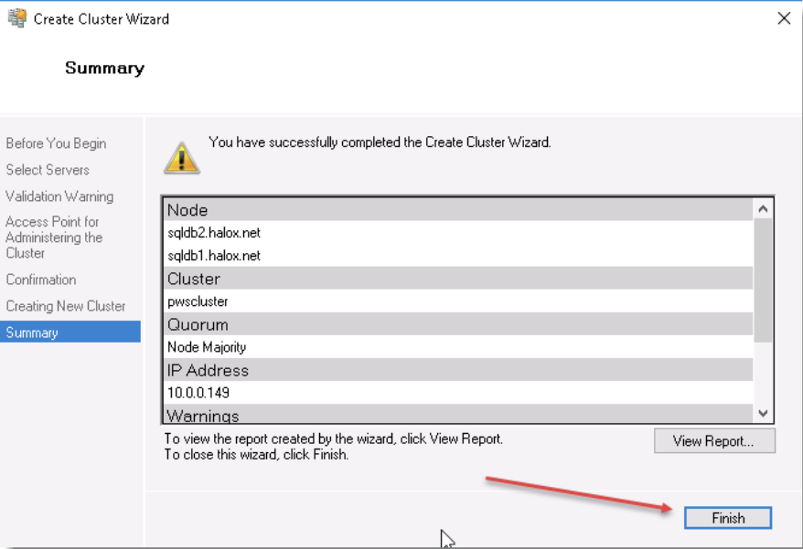Select the Select Servers step
The width and height of the screenshot is (803, 549).
coord(48,170)
